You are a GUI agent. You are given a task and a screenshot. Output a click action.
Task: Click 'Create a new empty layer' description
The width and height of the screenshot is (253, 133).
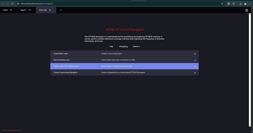(x=111, y=54)
